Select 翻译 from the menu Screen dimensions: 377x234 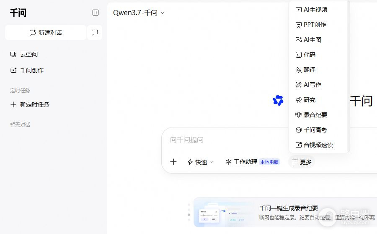tap(318, 70)
